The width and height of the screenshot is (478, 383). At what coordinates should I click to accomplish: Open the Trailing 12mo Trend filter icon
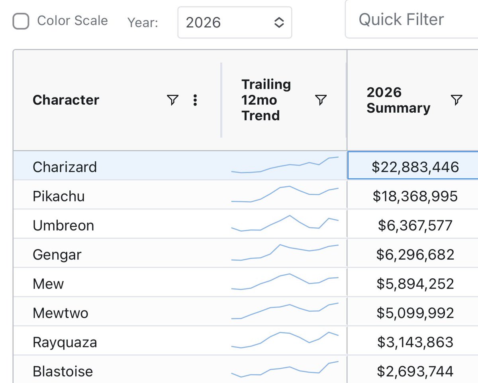(321, 100)
